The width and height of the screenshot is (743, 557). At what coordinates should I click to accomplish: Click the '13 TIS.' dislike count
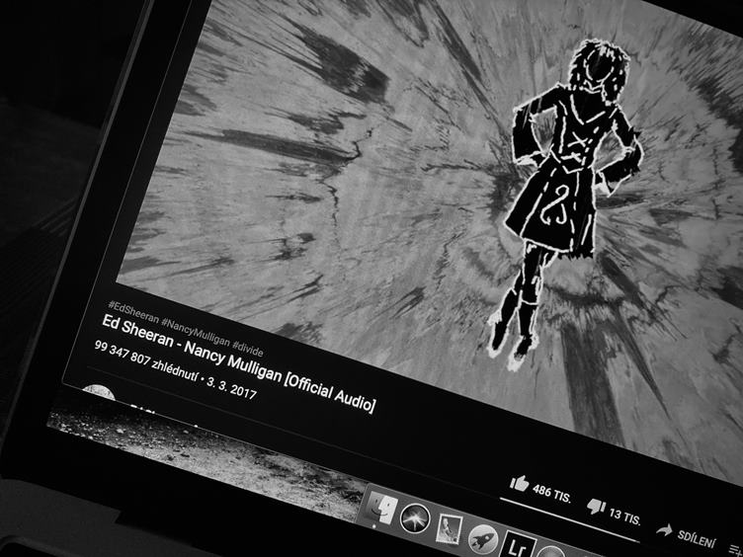pos(624,517)
